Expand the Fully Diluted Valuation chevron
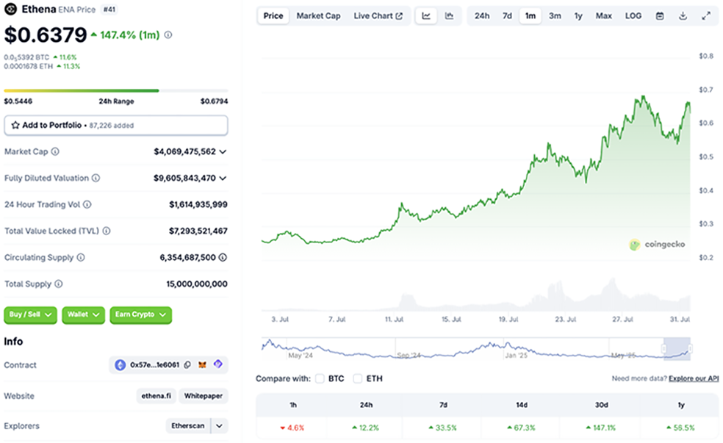Image resolution: width=723 pixels, height=443 pixels. pos(223,178)
